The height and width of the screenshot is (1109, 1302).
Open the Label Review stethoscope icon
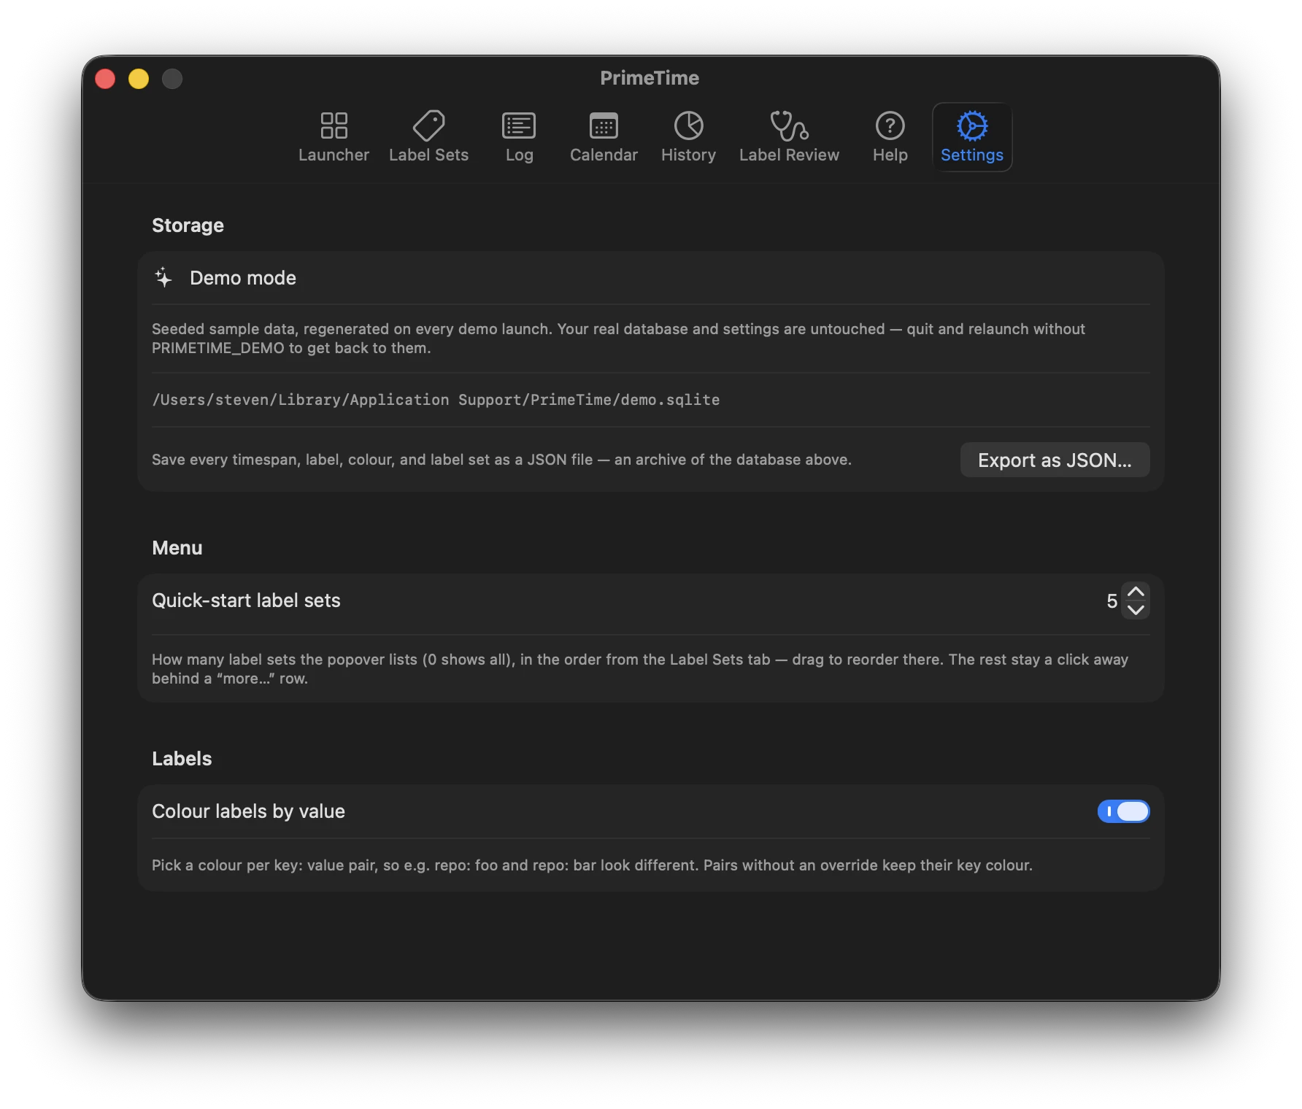click(x=789, y=125)
